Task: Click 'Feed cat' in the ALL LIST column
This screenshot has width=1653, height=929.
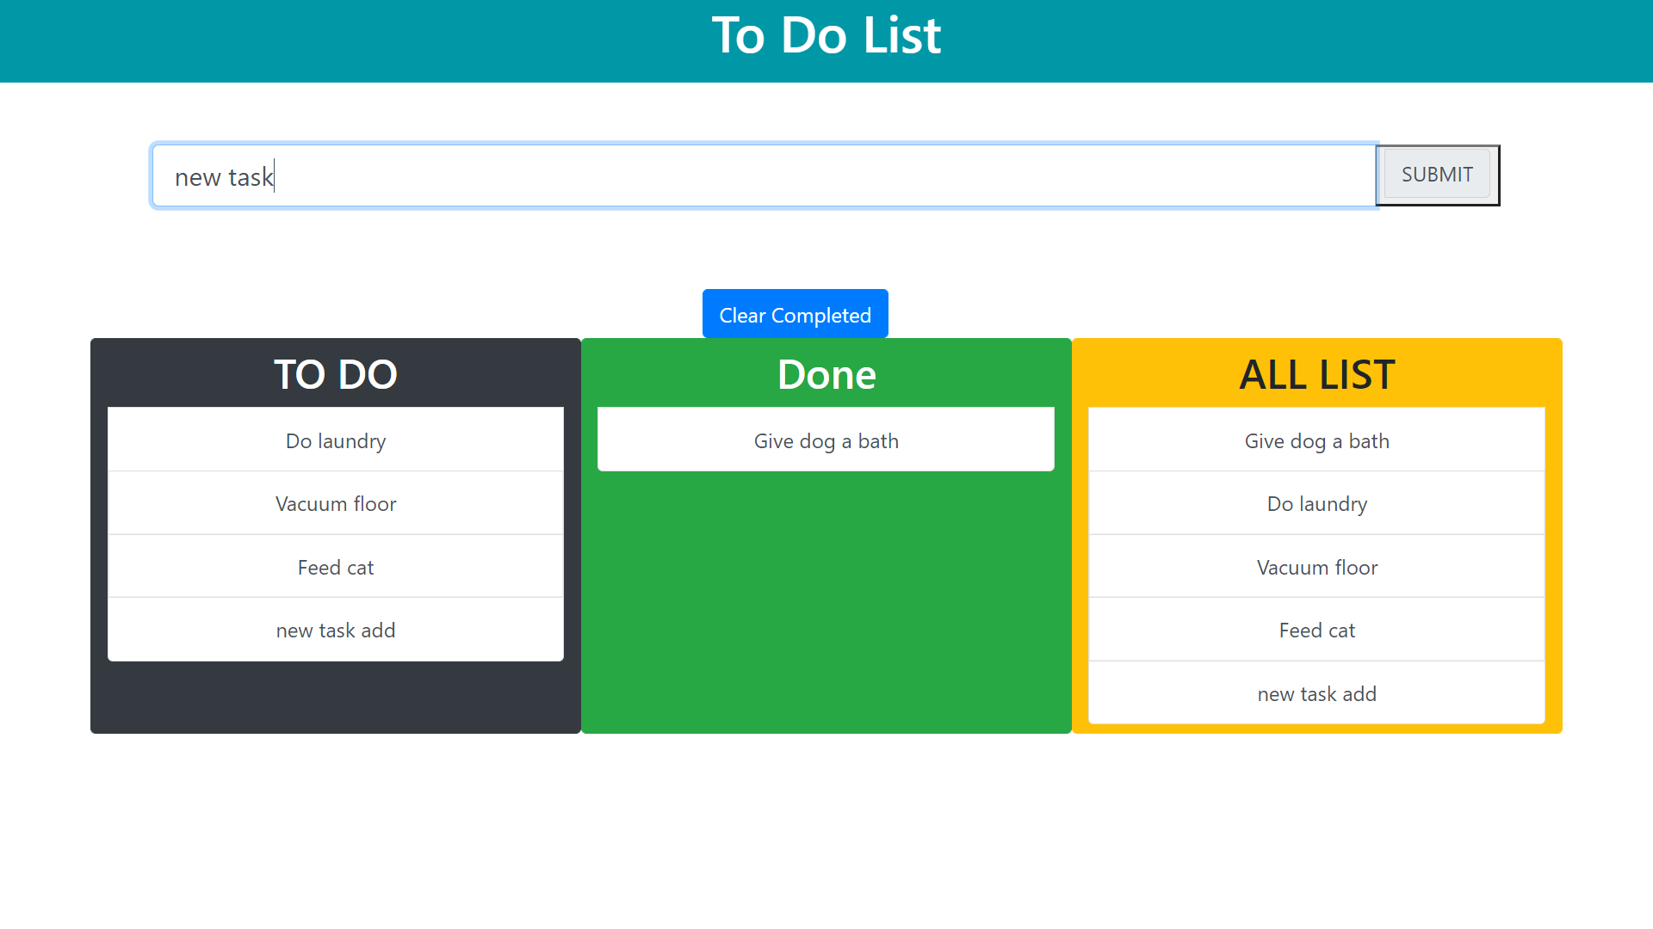Action: (x=1316, y=630)
